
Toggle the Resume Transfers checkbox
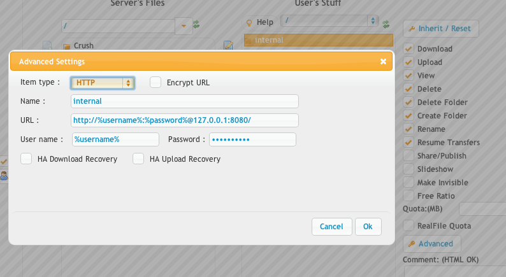[x=408, y=142]
